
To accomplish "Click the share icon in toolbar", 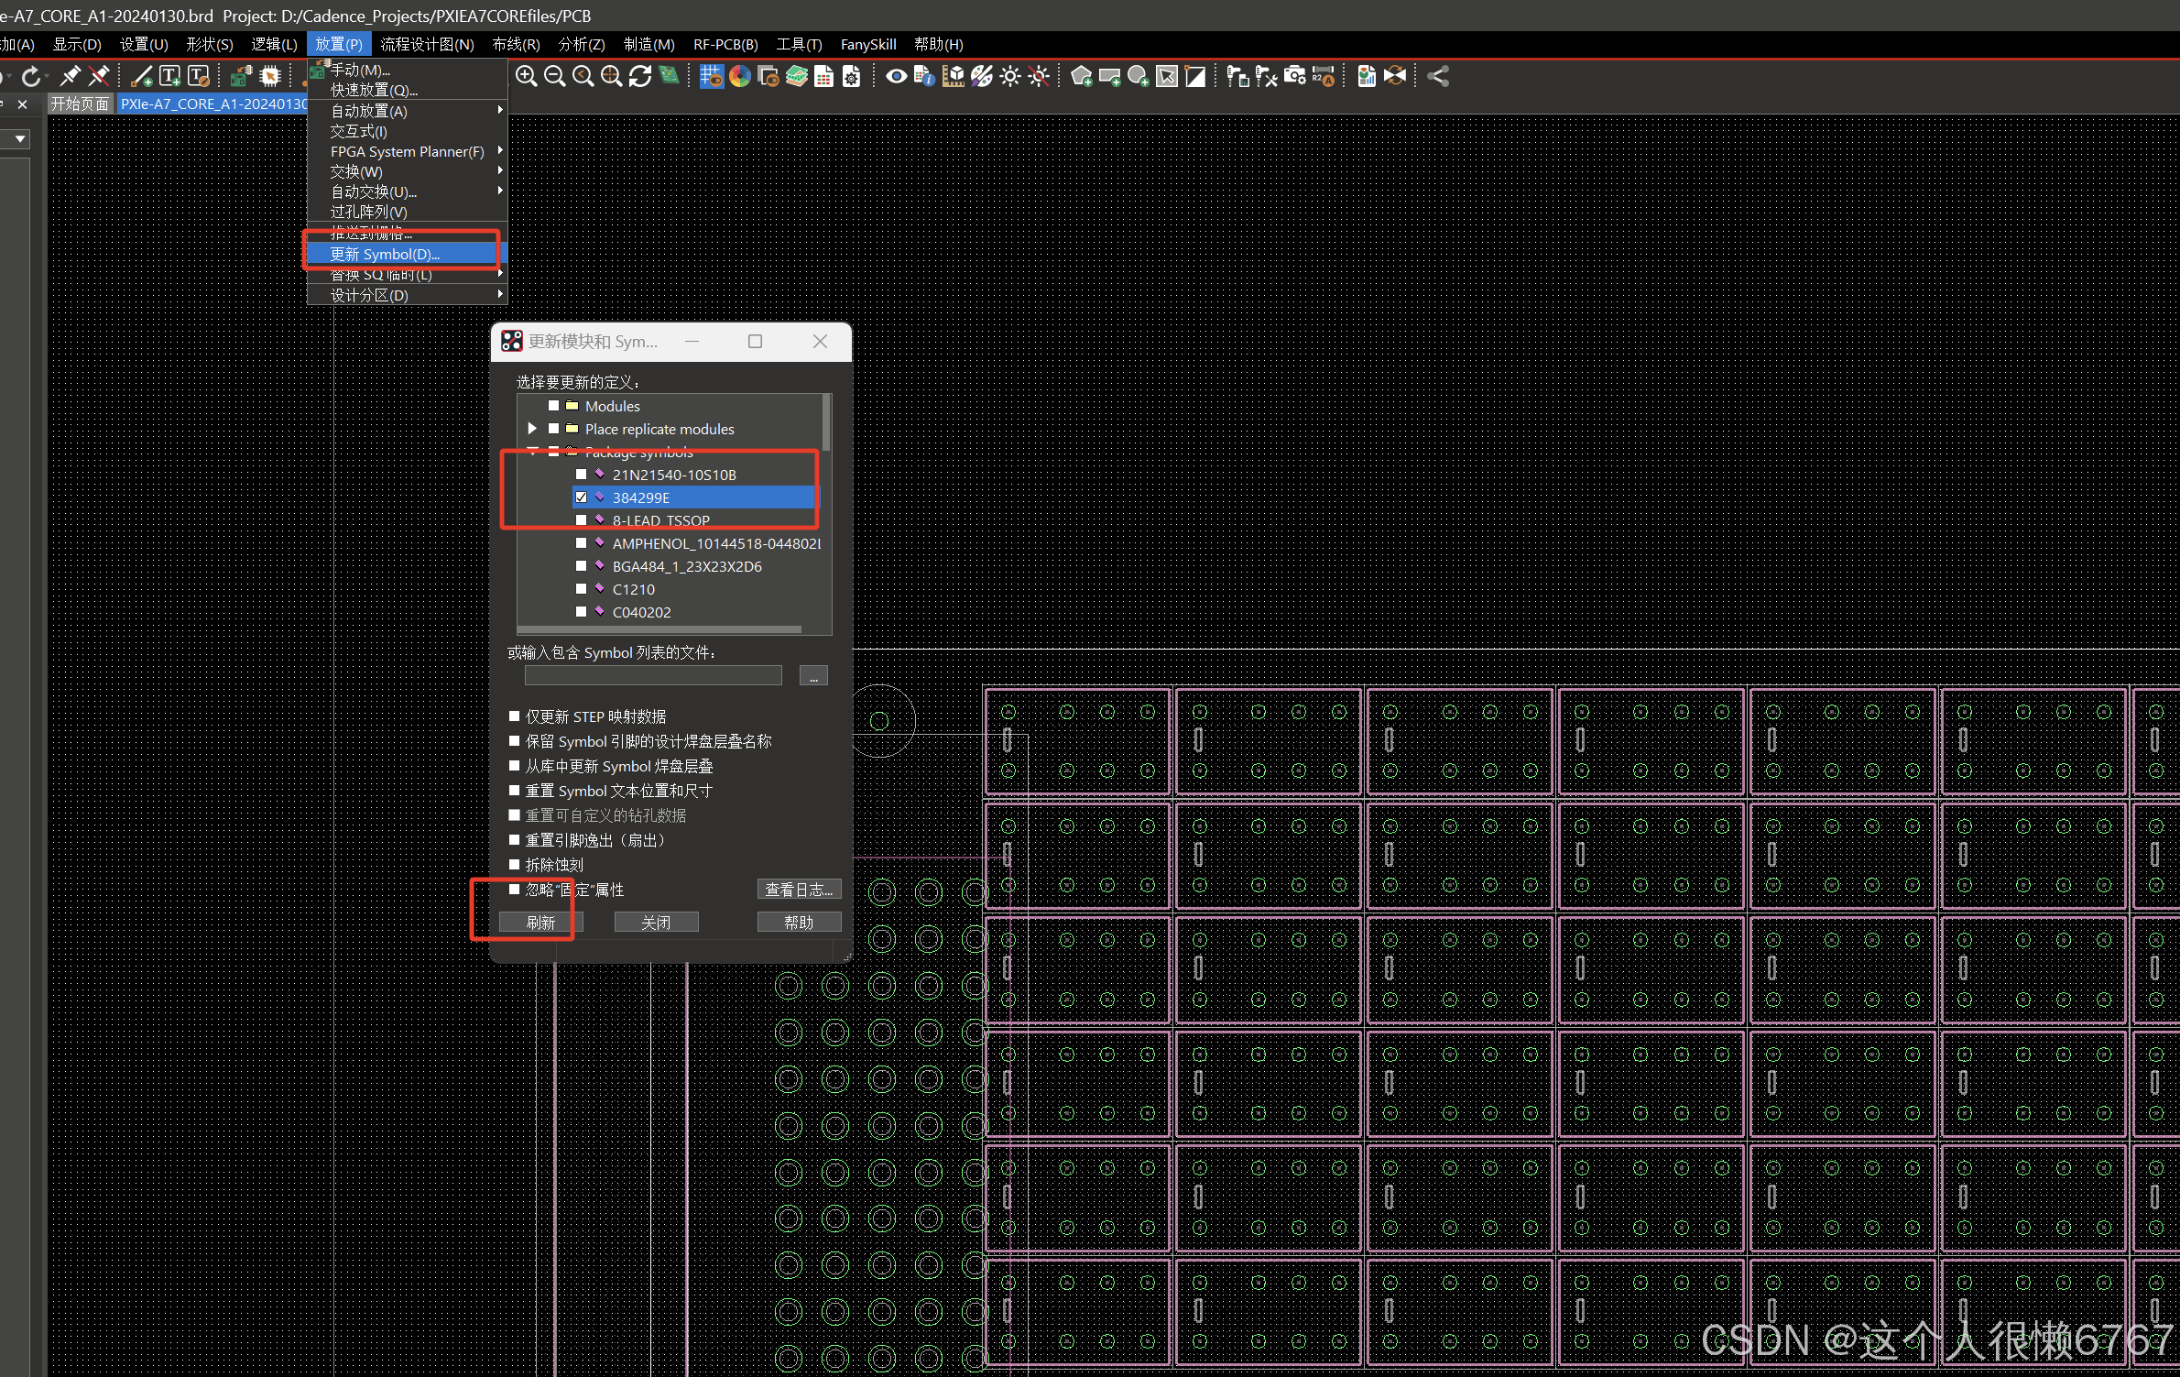I will (1438, 77).
